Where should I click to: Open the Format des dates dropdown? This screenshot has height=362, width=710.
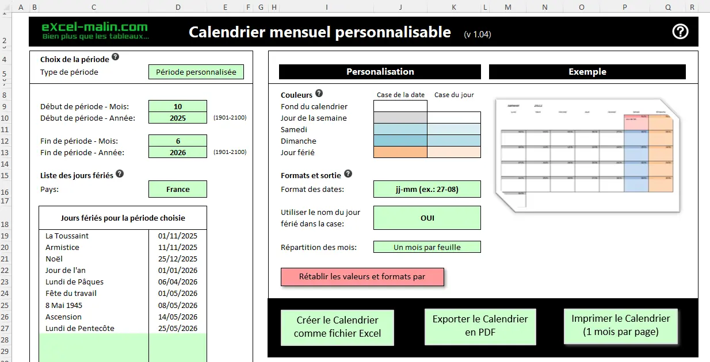pyautogui.click(x=427, y=189)
